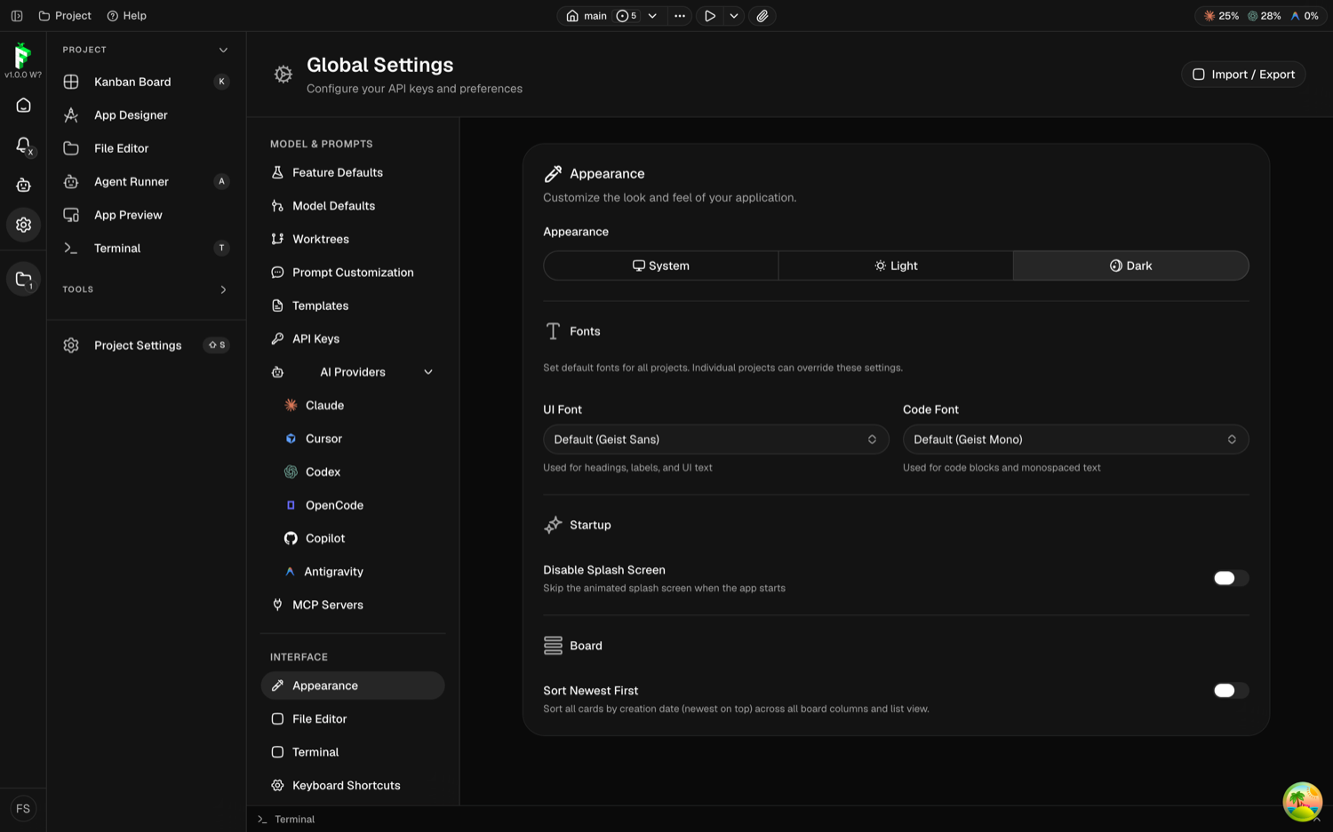Click the robot agent icon in rail
Viewport: 1333px width, 832px height.
(24, 186)
